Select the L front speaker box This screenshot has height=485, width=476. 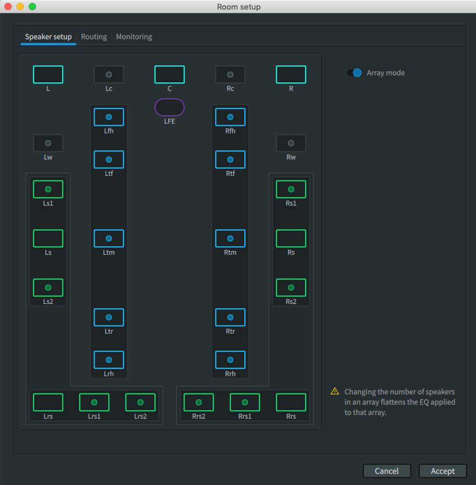(x=48, y=74)
